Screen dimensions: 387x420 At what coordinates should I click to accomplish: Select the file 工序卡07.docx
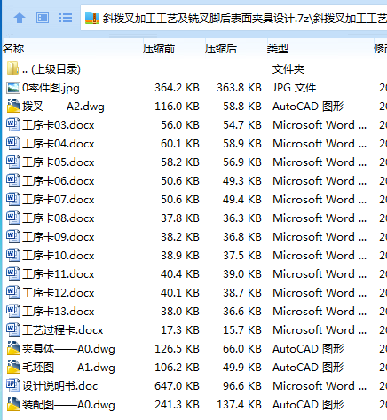pyautogui.click(x=59, y=200)
